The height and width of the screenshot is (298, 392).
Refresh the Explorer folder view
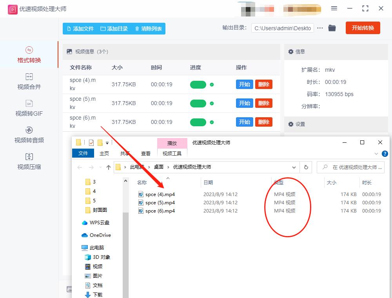click(x=306, y=167)
